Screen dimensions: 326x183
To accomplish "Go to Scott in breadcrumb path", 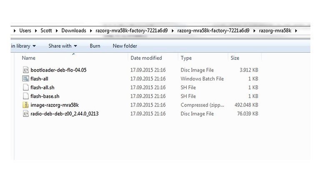I will pos(46,30).
